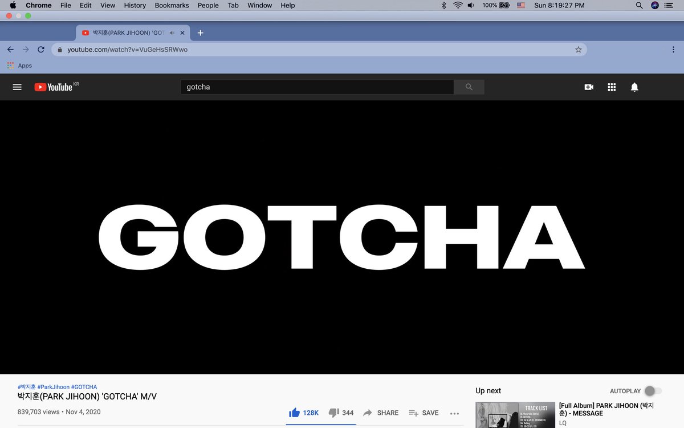The height and width of the screenshot is (428, 684).
Task: Open the battery 100% status
Action: [x=496, y=5]
